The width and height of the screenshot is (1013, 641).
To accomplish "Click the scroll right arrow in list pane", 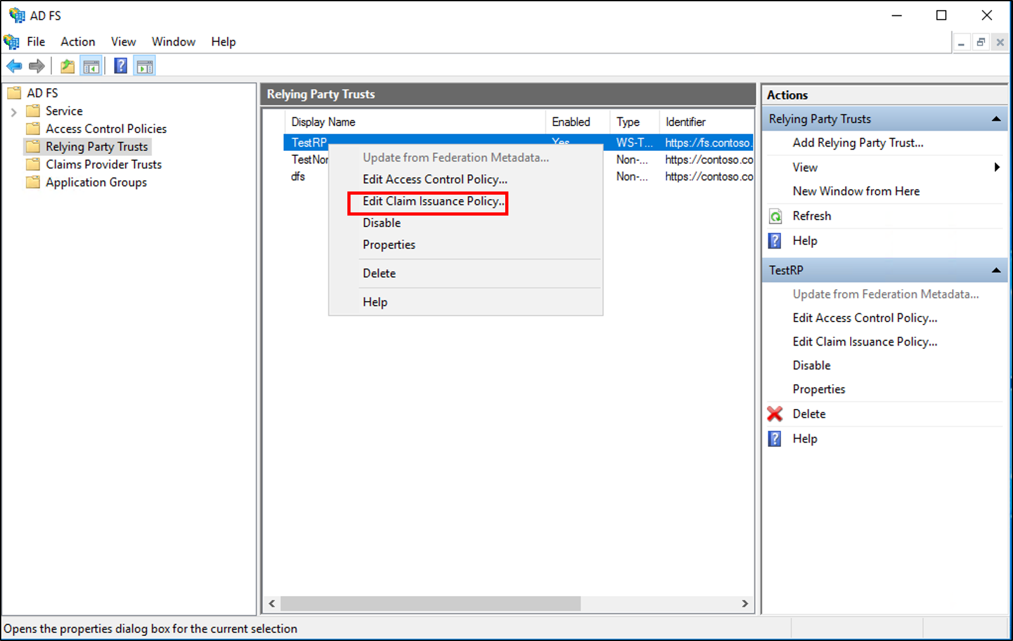I will pos(745,604).
